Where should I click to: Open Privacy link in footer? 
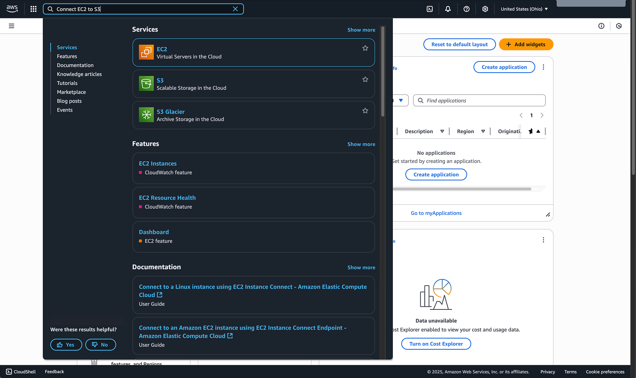(547, 372)
